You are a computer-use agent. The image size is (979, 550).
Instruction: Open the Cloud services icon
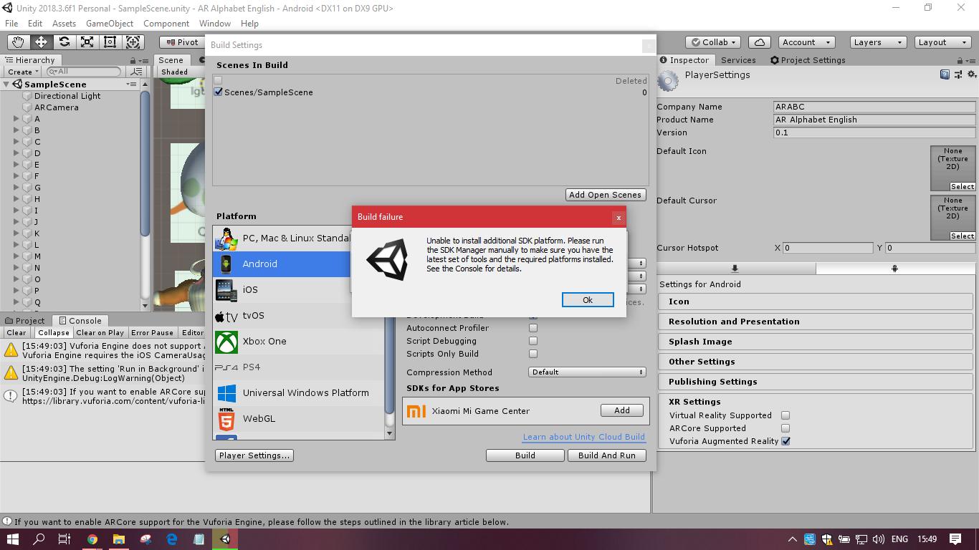[760, 42]
